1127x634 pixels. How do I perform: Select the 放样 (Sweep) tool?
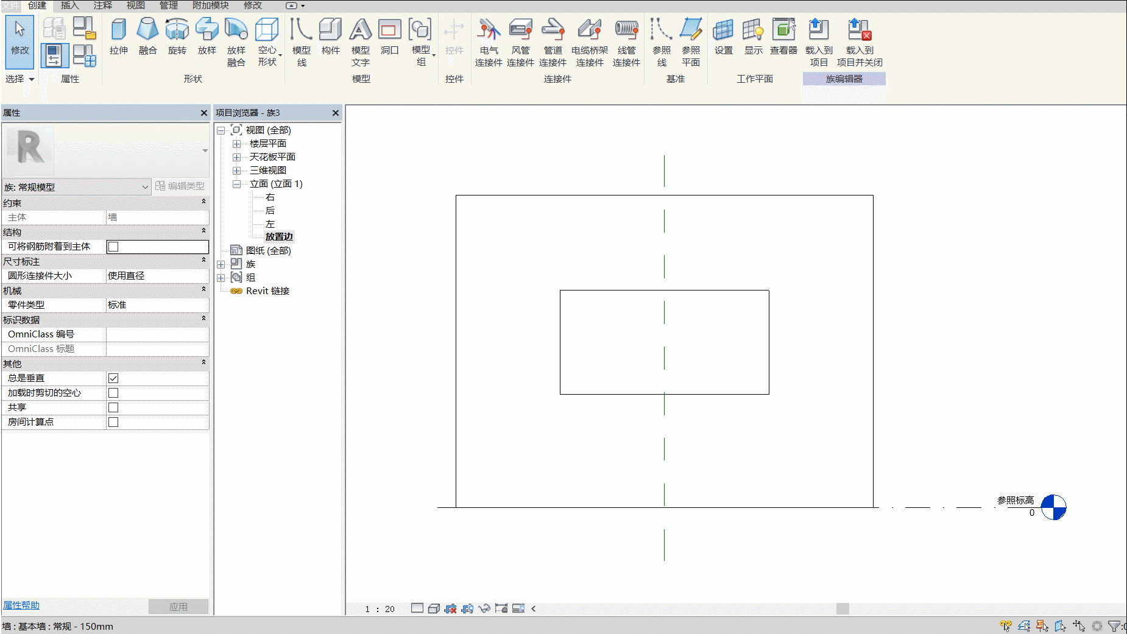point(207,37)
